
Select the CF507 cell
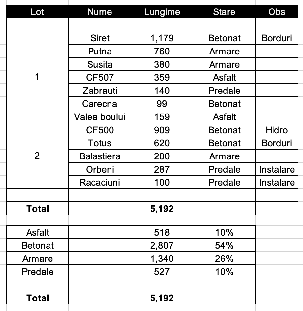click(x=100, y=78)
